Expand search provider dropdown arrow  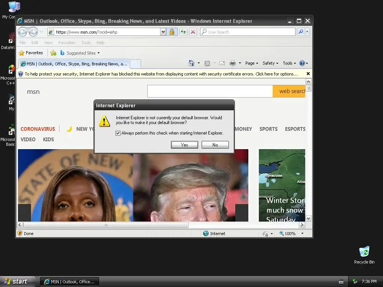pyautogui.click(x=307, y=32)
